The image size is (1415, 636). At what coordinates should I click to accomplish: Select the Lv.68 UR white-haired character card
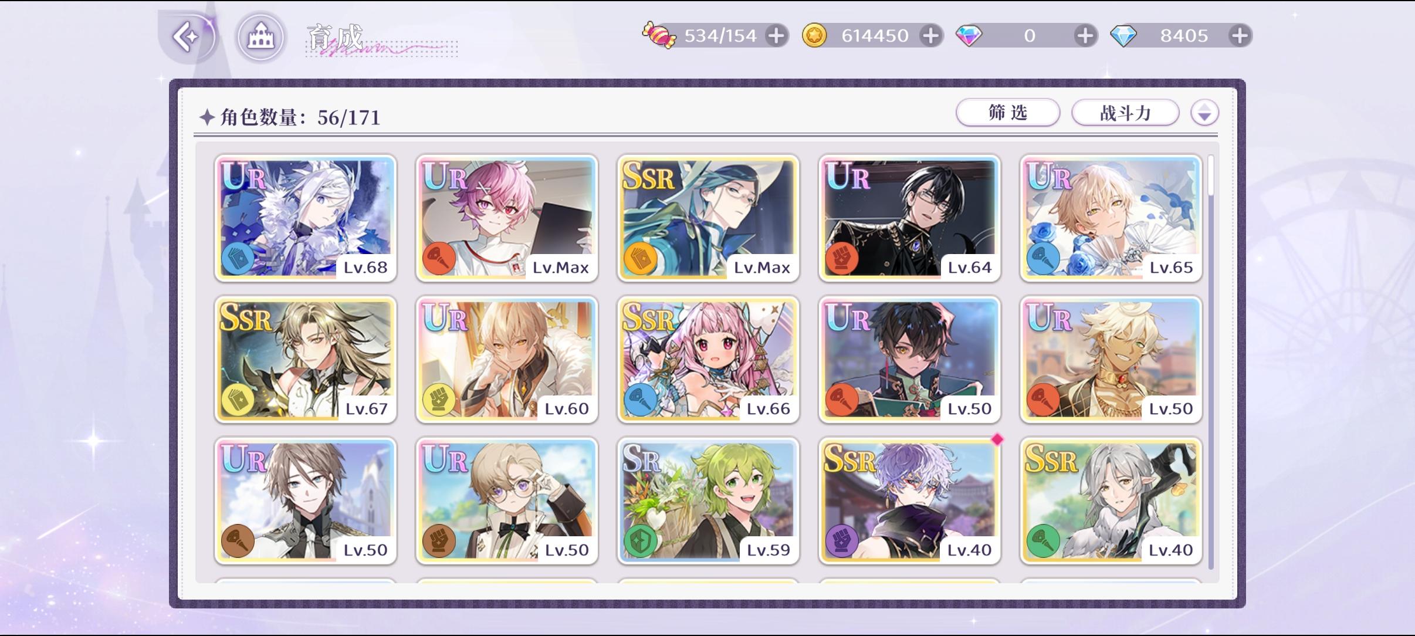pyautogui.click(x=306, y=218)
